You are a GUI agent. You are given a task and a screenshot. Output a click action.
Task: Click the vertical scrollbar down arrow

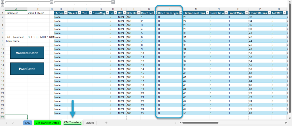click(x=290, y=118)
